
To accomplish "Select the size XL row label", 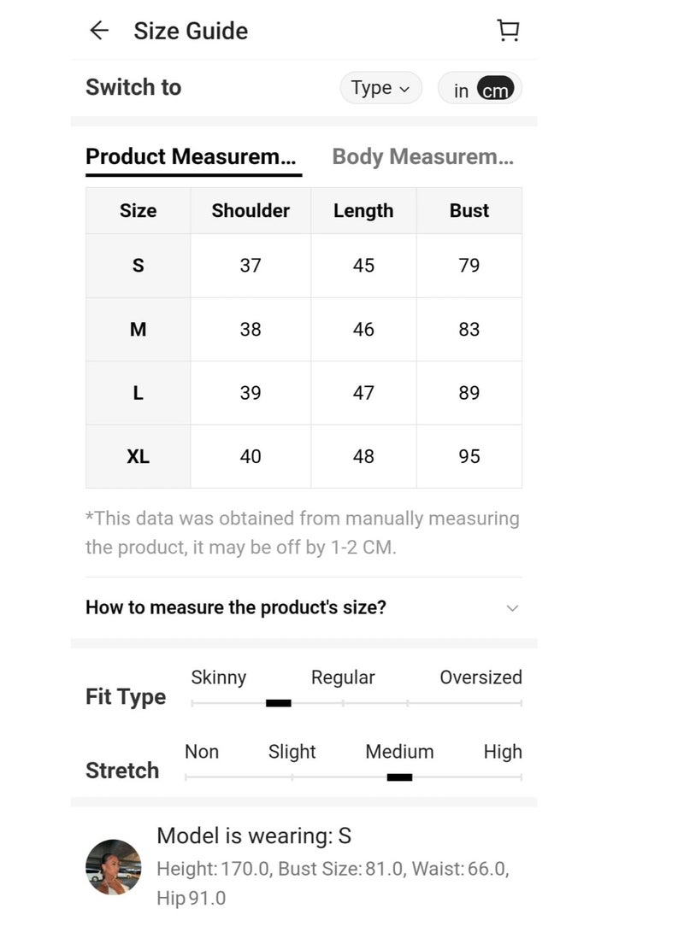I will (x=138, y=457).
